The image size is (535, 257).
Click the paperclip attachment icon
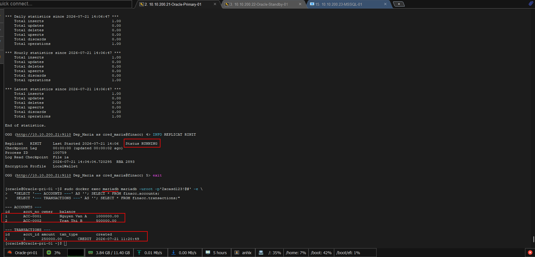(x=531, y=3)
